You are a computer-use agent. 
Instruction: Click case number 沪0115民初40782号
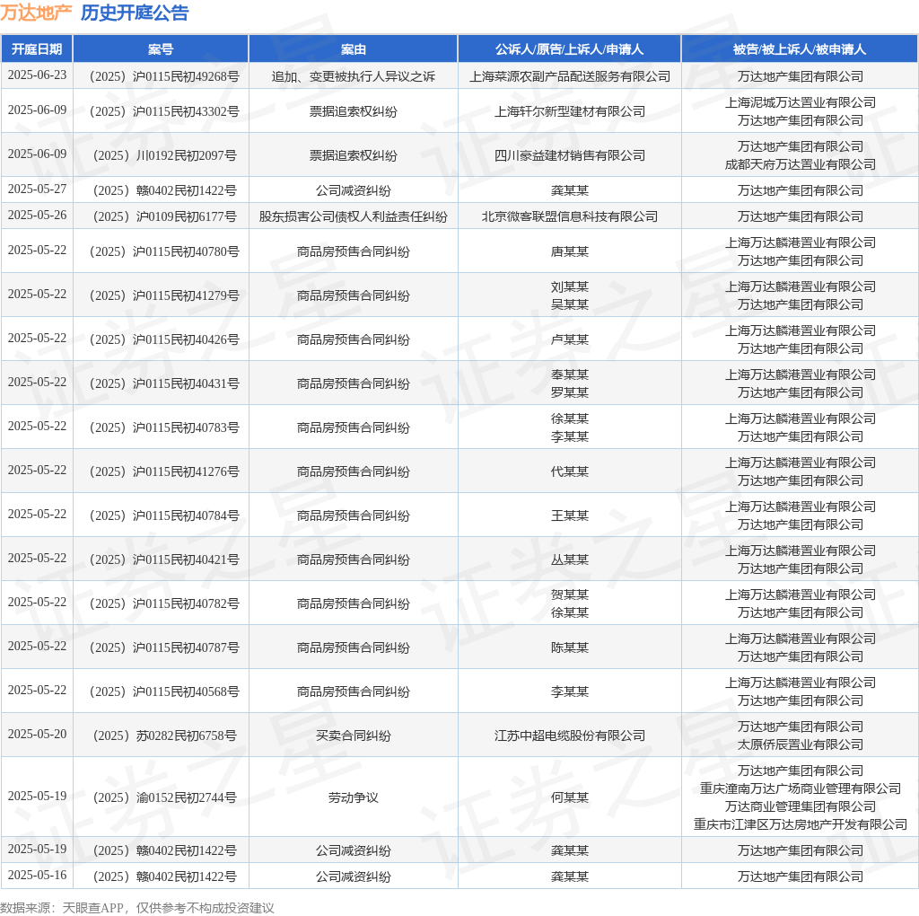(164, 603)
